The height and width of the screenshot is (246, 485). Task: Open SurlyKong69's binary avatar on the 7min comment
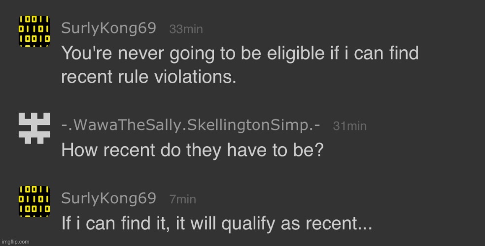(35, 201)
